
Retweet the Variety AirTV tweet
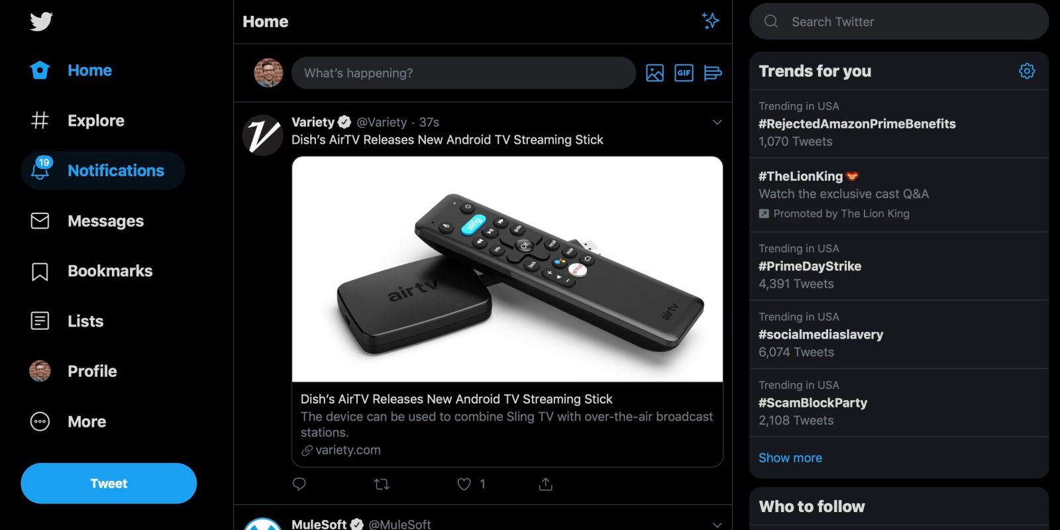(x=382, y=484)
